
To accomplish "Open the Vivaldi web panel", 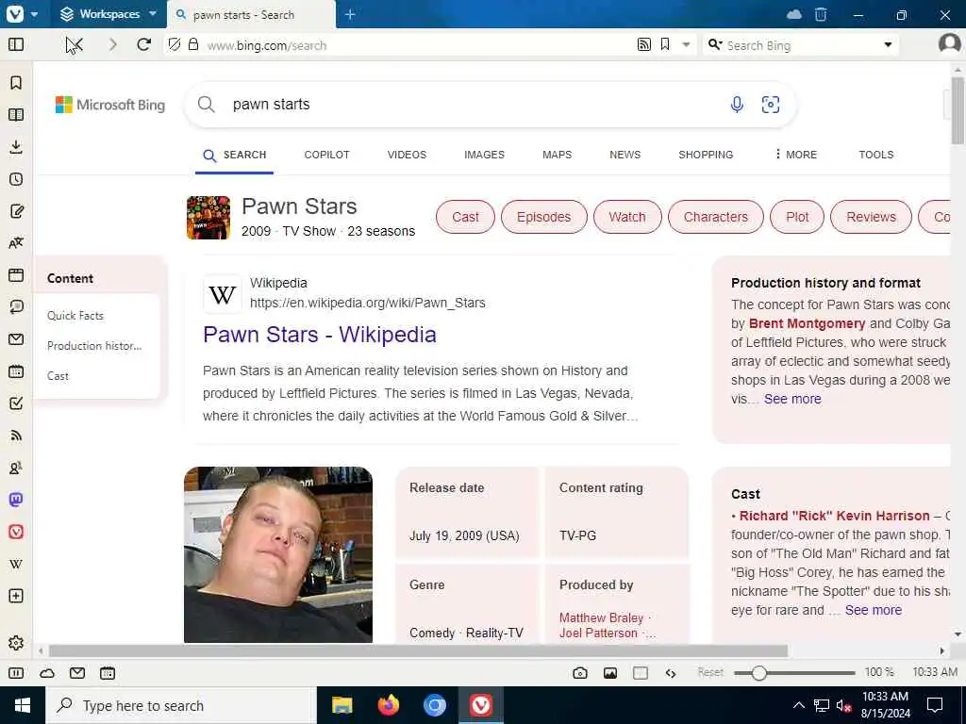I will coord(16,532).
